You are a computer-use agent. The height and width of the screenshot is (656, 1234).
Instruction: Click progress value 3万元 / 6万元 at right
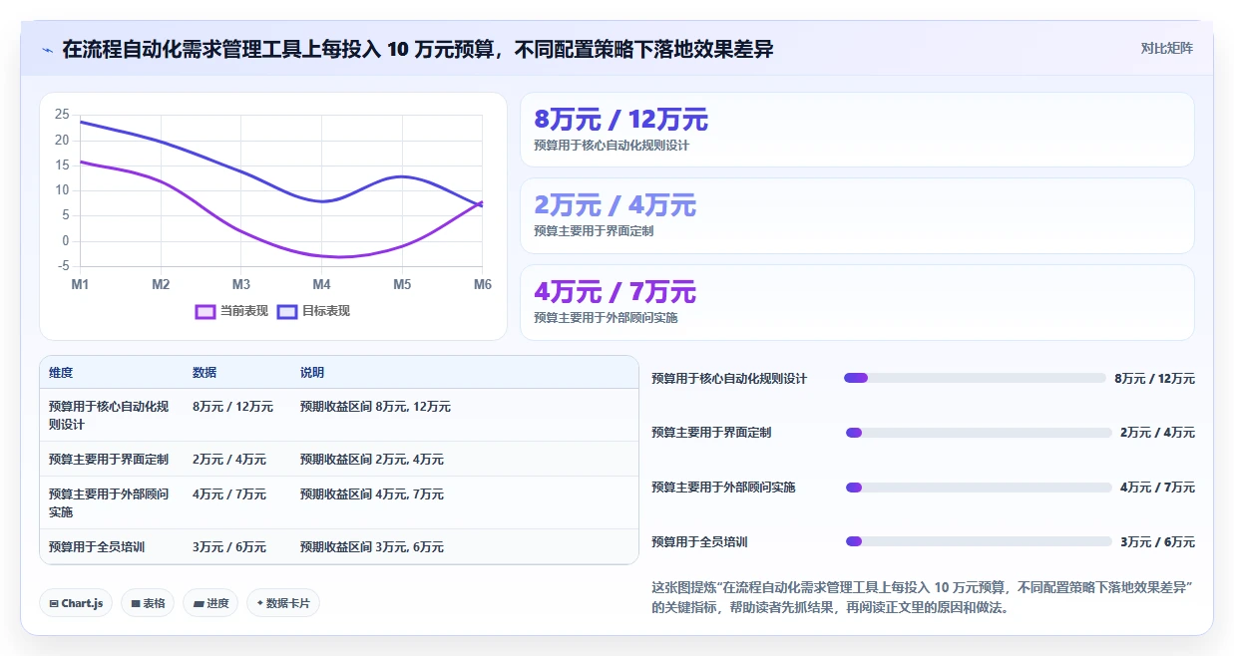click(x=1157, y=542)
